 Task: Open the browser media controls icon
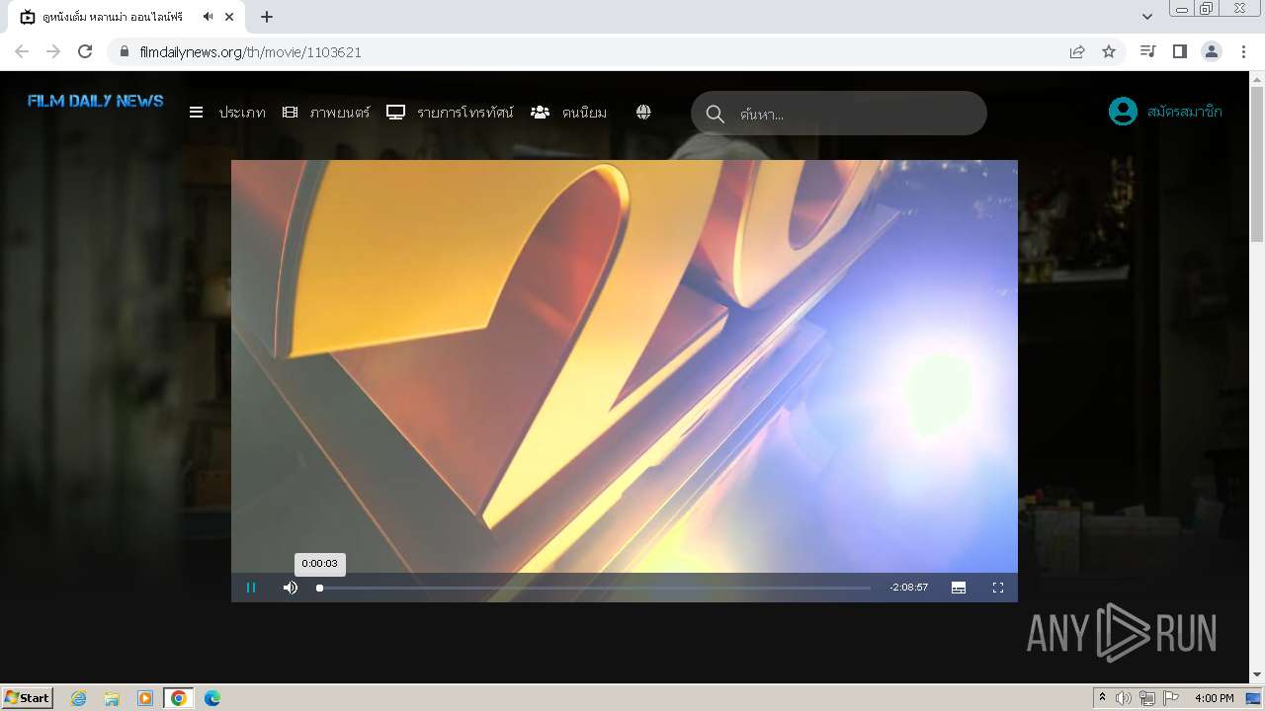click(x=1147, y=51)
